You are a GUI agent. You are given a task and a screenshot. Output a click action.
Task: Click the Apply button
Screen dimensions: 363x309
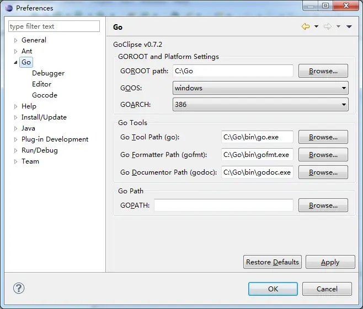(330, 262)
